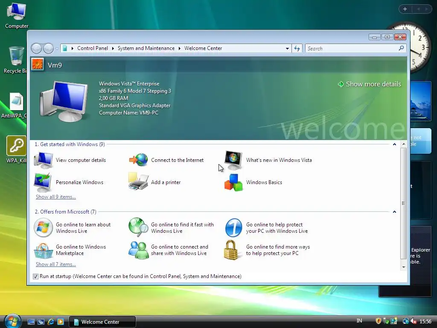Click Go online to learn about Windows Live icon
The height and width of the screenshot is (328, 437).
coord(43,228)
